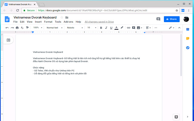Select the Vietnamese Dvorak Keyboard browser tab
This screenshot has width=194, height=121.
click(x=20, y=5)
